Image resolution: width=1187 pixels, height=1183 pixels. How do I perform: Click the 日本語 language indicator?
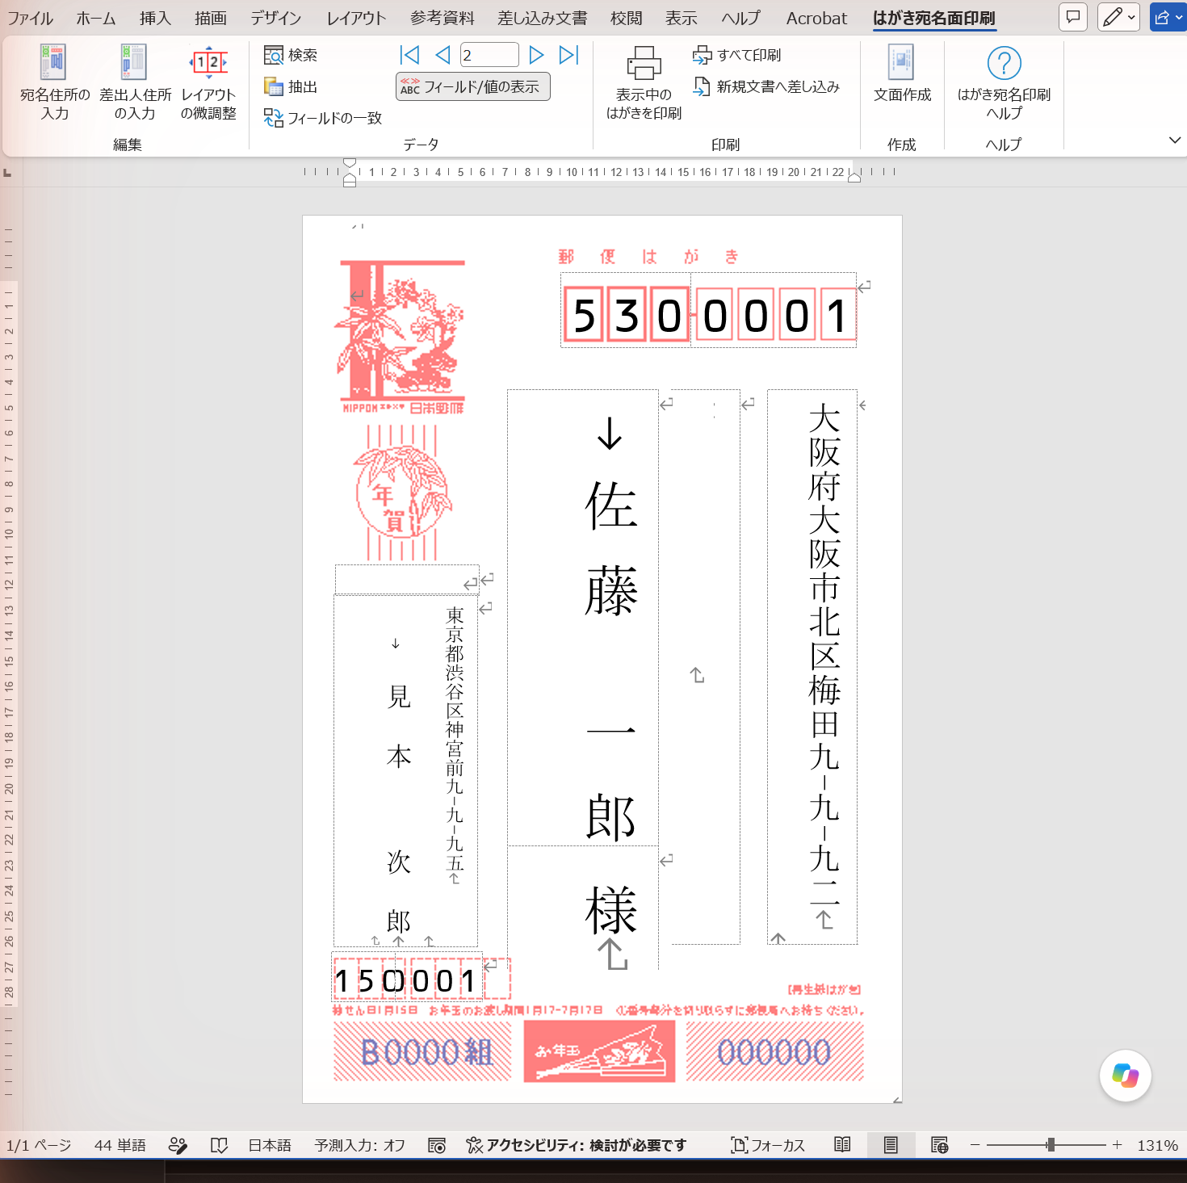tap(270, 1145)
